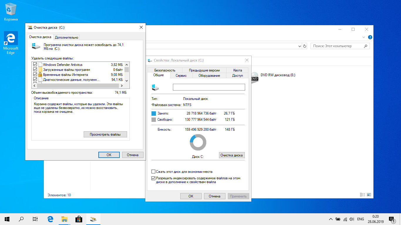Screen dimensions: 401x225
Task: Show hidden system tray icons
Action: (331, 219)
